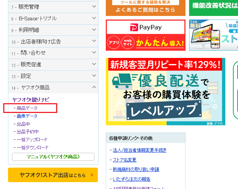Open the 販売管理 menu section
The width and height of the screenshot is (238, 189).
coord(53,7)
